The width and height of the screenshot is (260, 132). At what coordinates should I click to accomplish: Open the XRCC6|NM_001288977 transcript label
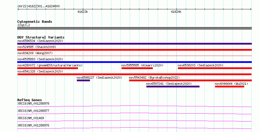(x=33, y=111)
